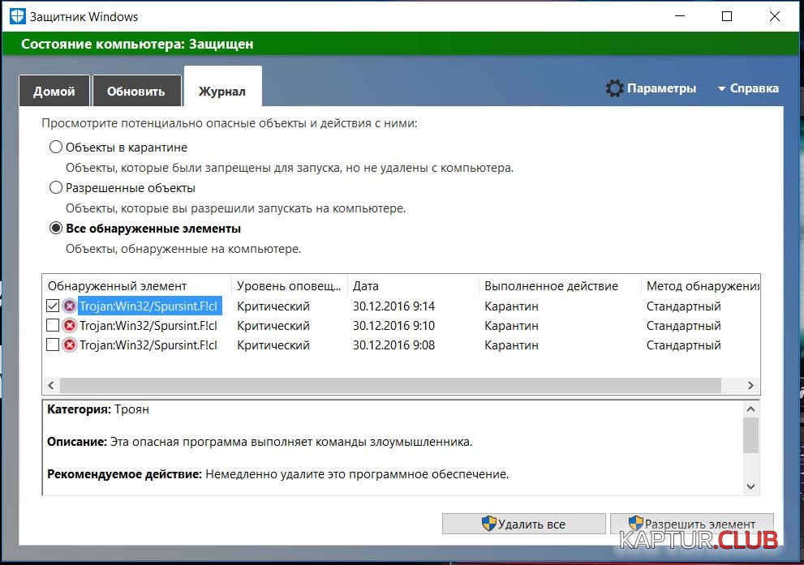Click the shield icon on Удалить все button
The height and width of the screenshot is (565, 804).
(488, 523)
